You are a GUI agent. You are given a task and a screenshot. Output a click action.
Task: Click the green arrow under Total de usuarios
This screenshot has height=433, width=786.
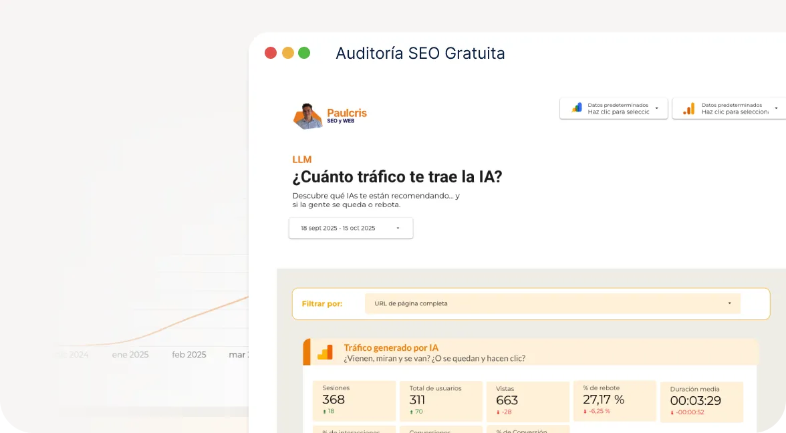pyautogui.click(x=411, y=412)
